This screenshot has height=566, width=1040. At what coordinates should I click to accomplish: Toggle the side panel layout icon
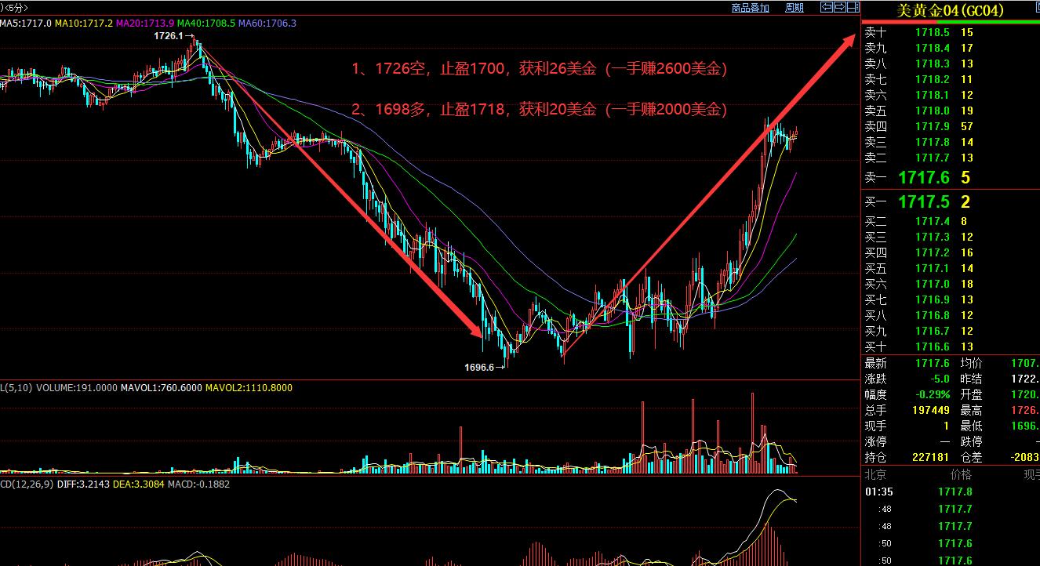[853, 8]
